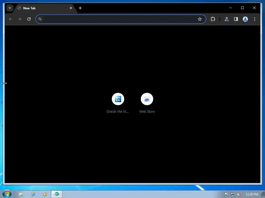Maximize the browser window
Screen dimensions: 265x198
point(242,8)
